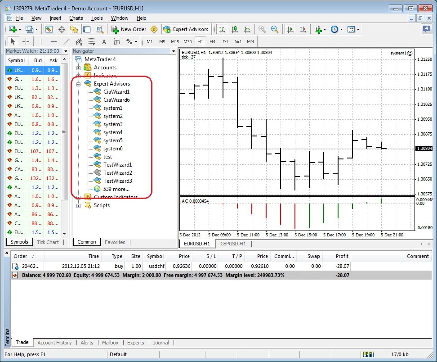Switch timeframe to MN

pyautogui.click(x=250, y=41)
